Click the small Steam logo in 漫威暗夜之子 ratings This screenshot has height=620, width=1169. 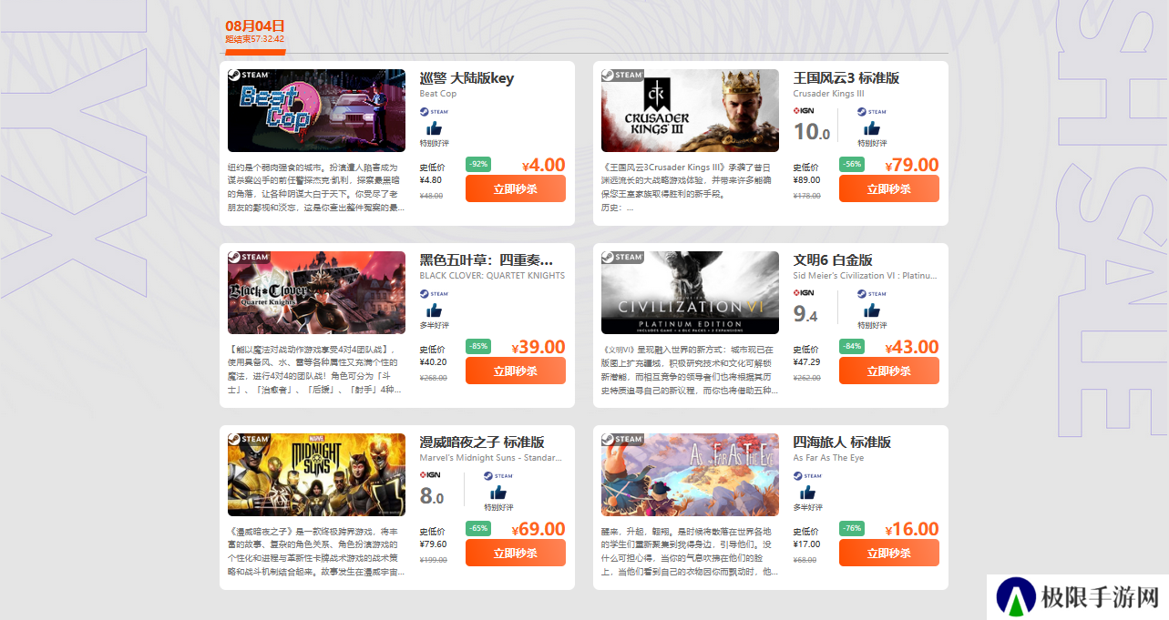tap(498, 476)
